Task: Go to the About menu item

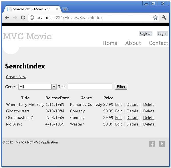Action: click(133, 43)
